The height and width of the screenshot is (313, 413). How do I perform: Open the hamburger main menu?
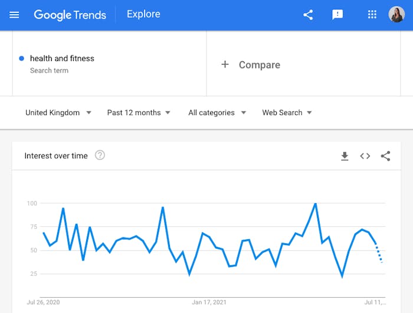pos(14,15)
